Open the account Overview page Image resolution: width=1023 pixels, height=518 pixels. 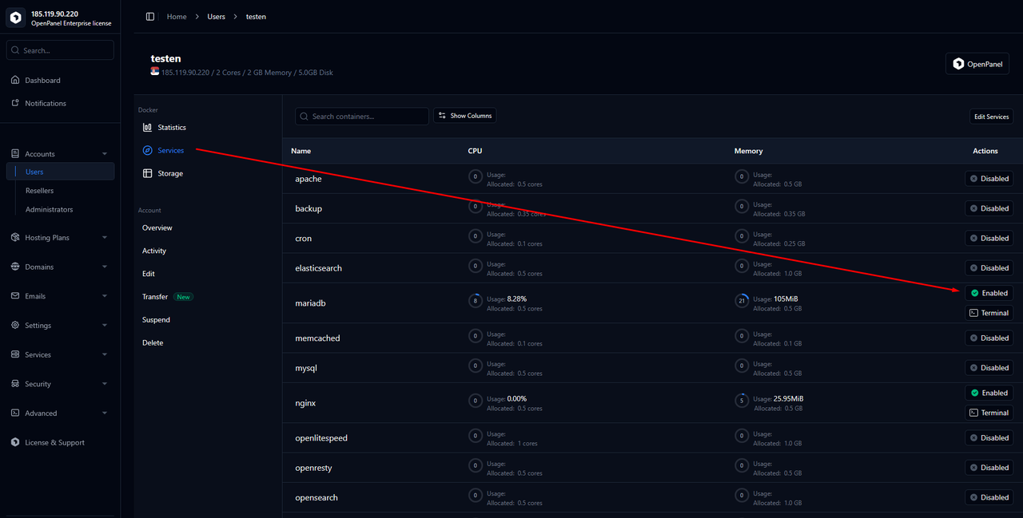point(157,228)
